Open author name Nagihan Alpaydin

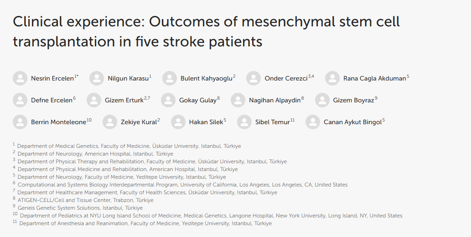(x=274, y=101)
